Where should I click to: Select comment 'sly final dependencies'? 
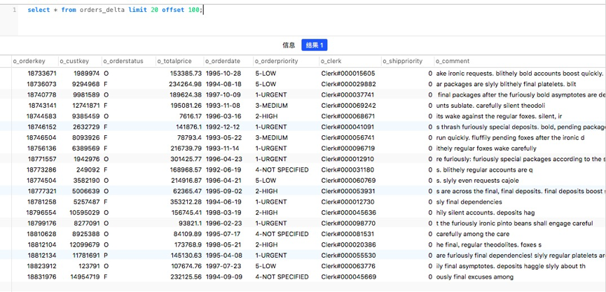(x=469, y=202)
